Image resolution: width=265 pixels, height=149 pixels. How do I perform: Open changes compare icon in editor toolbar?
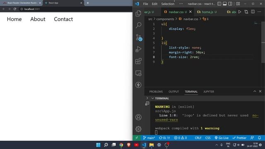coord(246,12)
